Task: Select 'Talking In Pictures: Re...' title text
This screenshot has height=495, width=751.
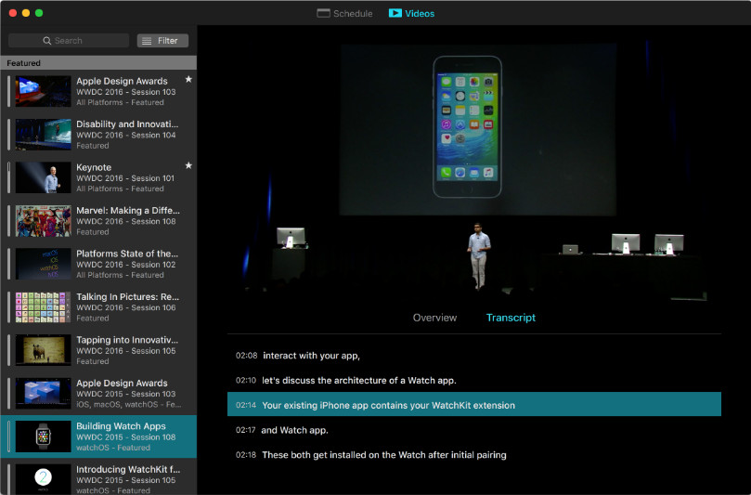Action: pos(128,296)
